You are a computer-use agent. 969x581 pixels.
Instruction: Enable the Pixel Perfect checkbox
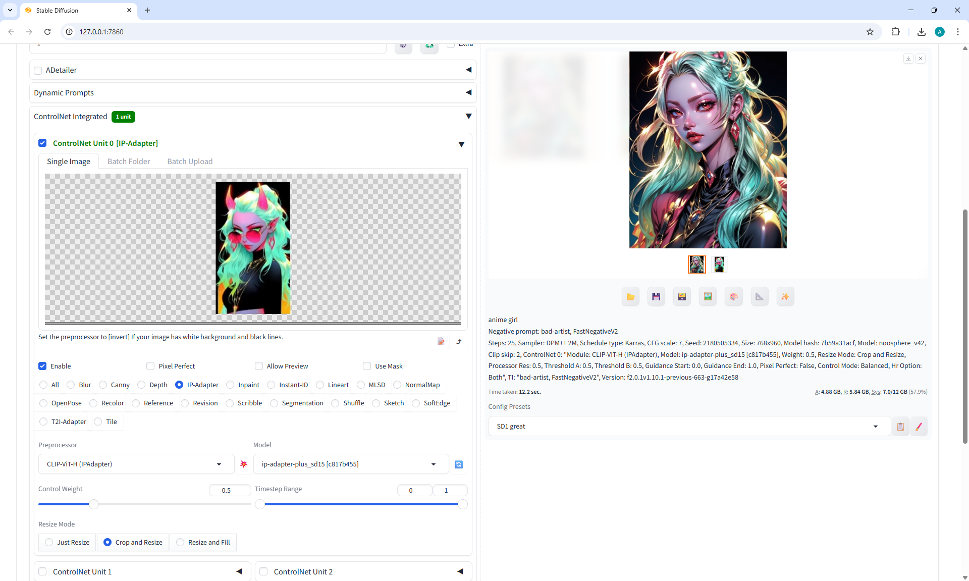pos(150,366)
